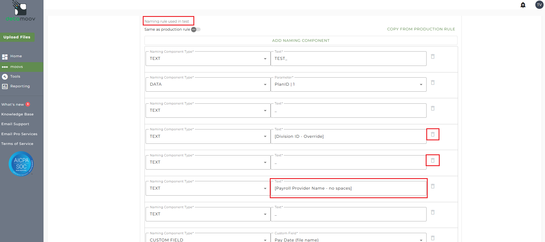This screenshot has height=242, width=545.
Task: Click the TV user avatar
Action: pyautogui.click(x=539, y=5)
